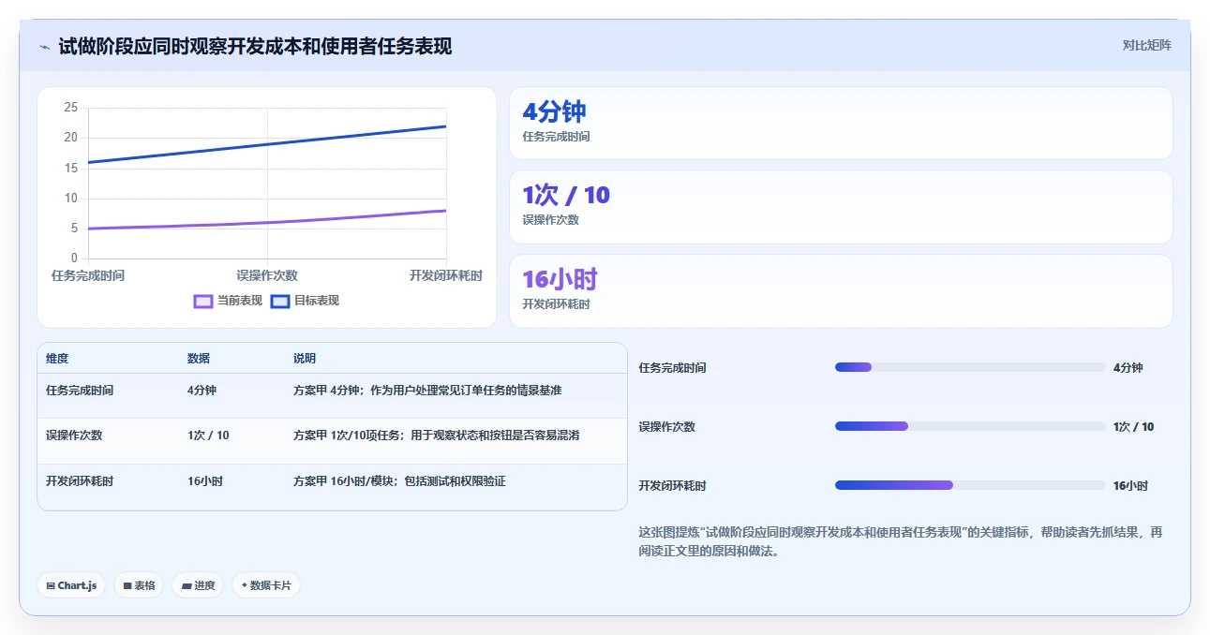1210x635 pixels.
Task: Click the 4分钟 stat card value
Action: [x=554, y=111]
